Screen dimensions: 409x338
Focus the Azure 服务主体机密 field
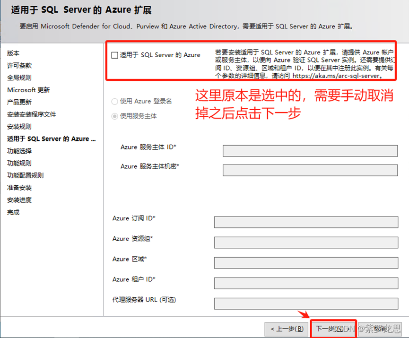tap(310, 170)
